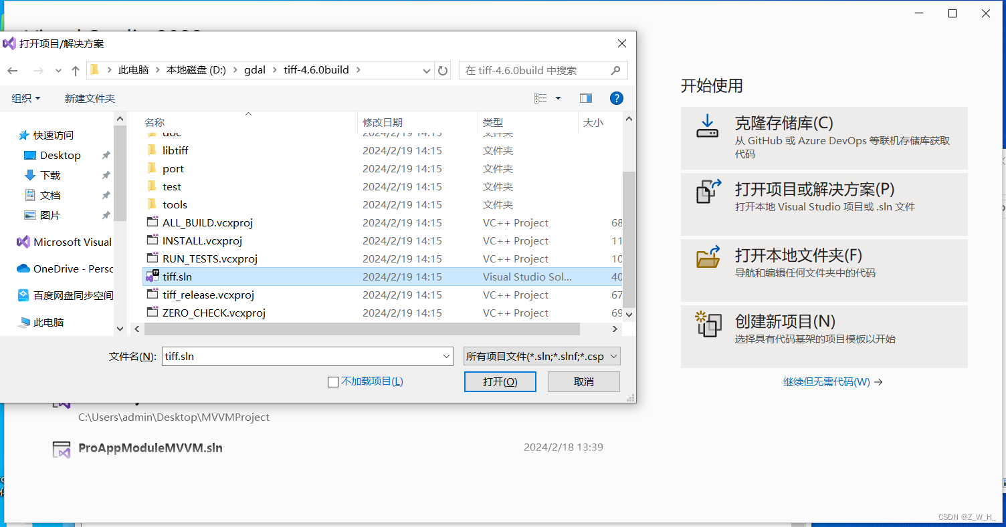Maximize the Visual Studio start window
This screenshot has width=1006, height=527.
pyautogui.click(x=952, y=13)
